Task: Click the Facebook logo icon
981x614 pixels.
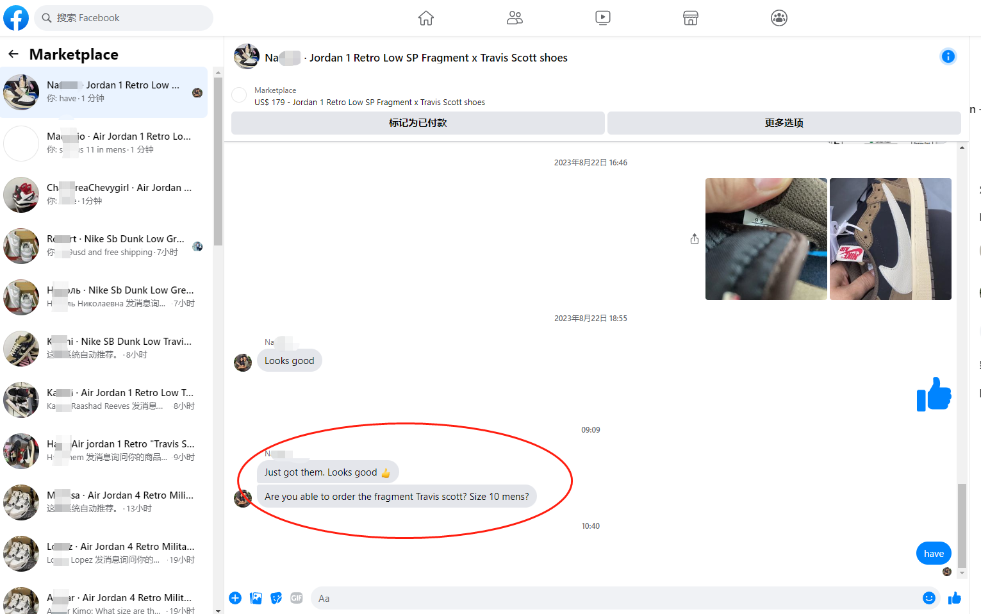Action: 16,18
